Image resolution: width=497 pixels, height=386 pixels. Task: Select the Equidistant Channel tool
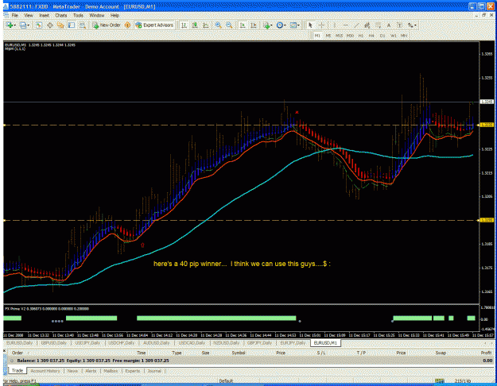367,25
